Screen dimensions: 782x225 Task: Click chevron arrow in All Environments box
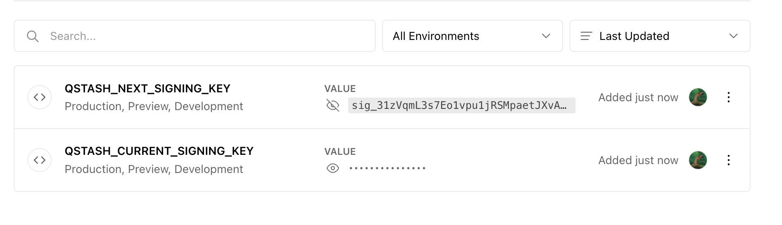[546, 36]
